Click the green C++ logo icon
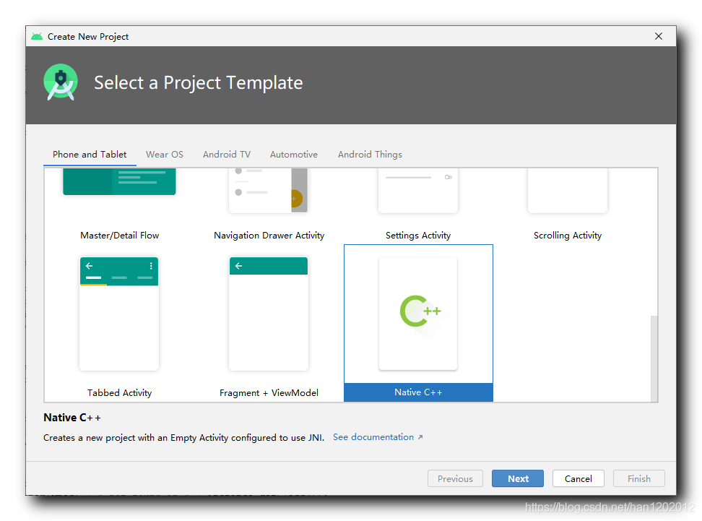Image resolution: width=702 pixels, height=521 pixels. (420, 311)
